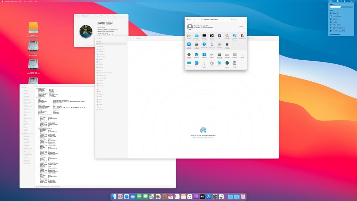Open Siri preferences

[x=220, y=37]
